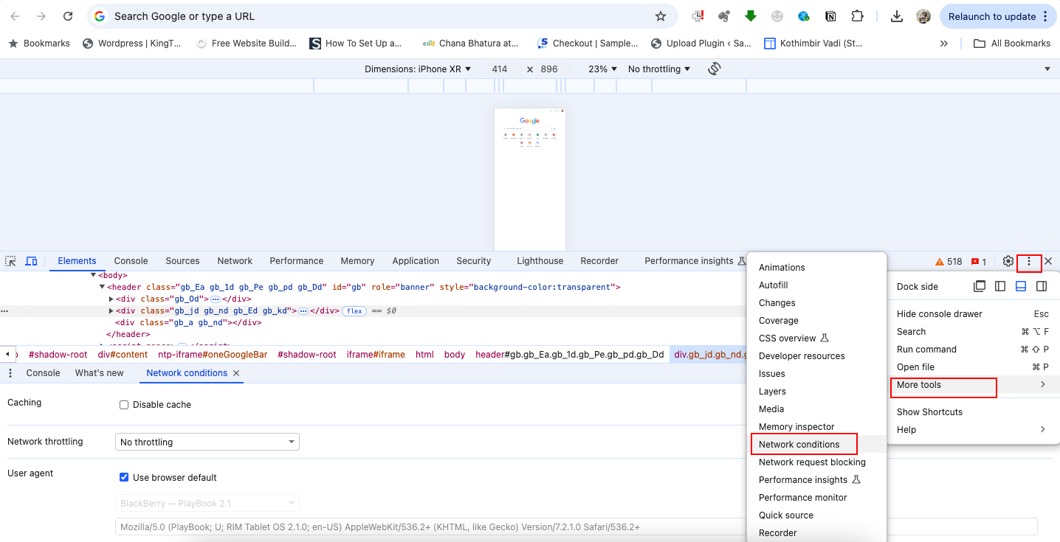
Task: Toggle the inspect element picker icon
Action: tap(11, 261)
